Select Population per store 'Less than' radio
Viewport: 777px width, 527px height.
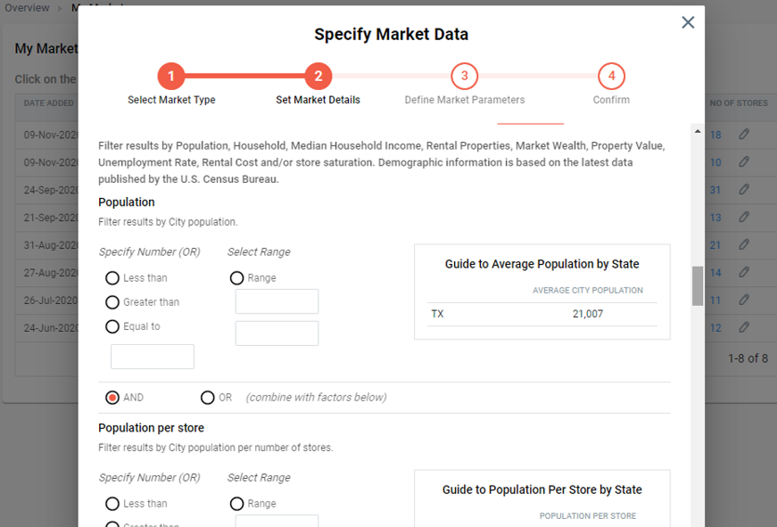[x=112, y=504]
